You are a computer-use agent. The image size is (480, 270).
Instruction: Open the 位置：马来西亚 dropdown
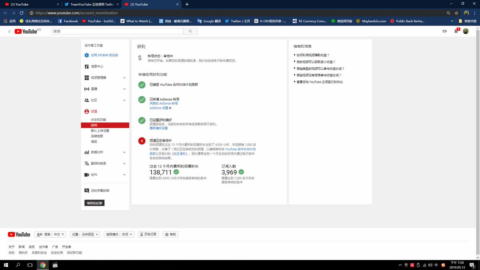[x=85, y=234]
